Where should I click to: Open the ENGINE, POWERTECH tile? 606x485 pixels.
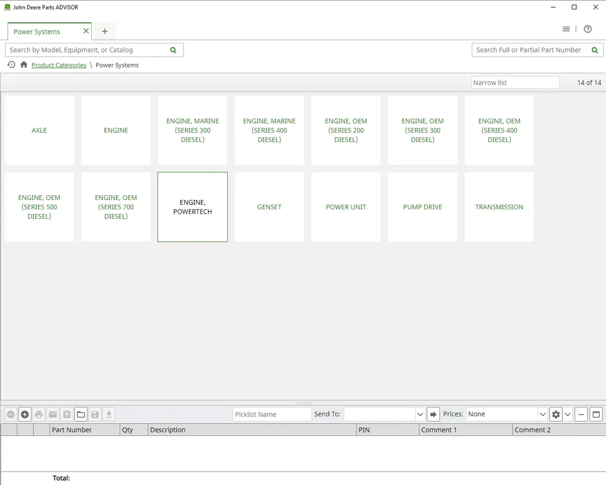point(192,207)
